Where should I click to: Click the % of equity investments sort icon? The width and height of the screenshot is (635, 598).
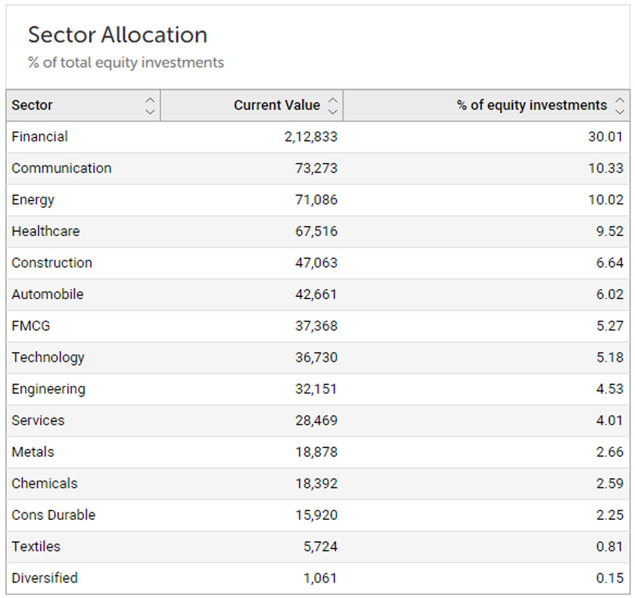[620, 105]
